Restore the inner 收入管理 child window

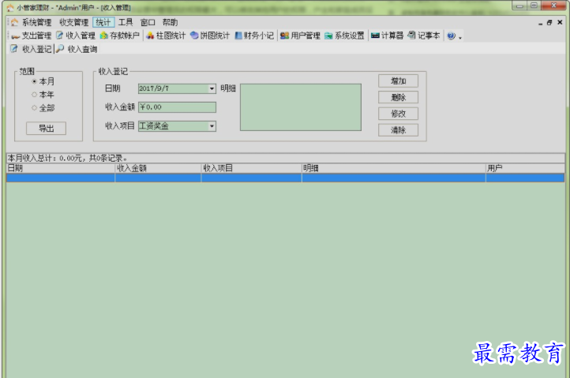(x=549, y=23)
